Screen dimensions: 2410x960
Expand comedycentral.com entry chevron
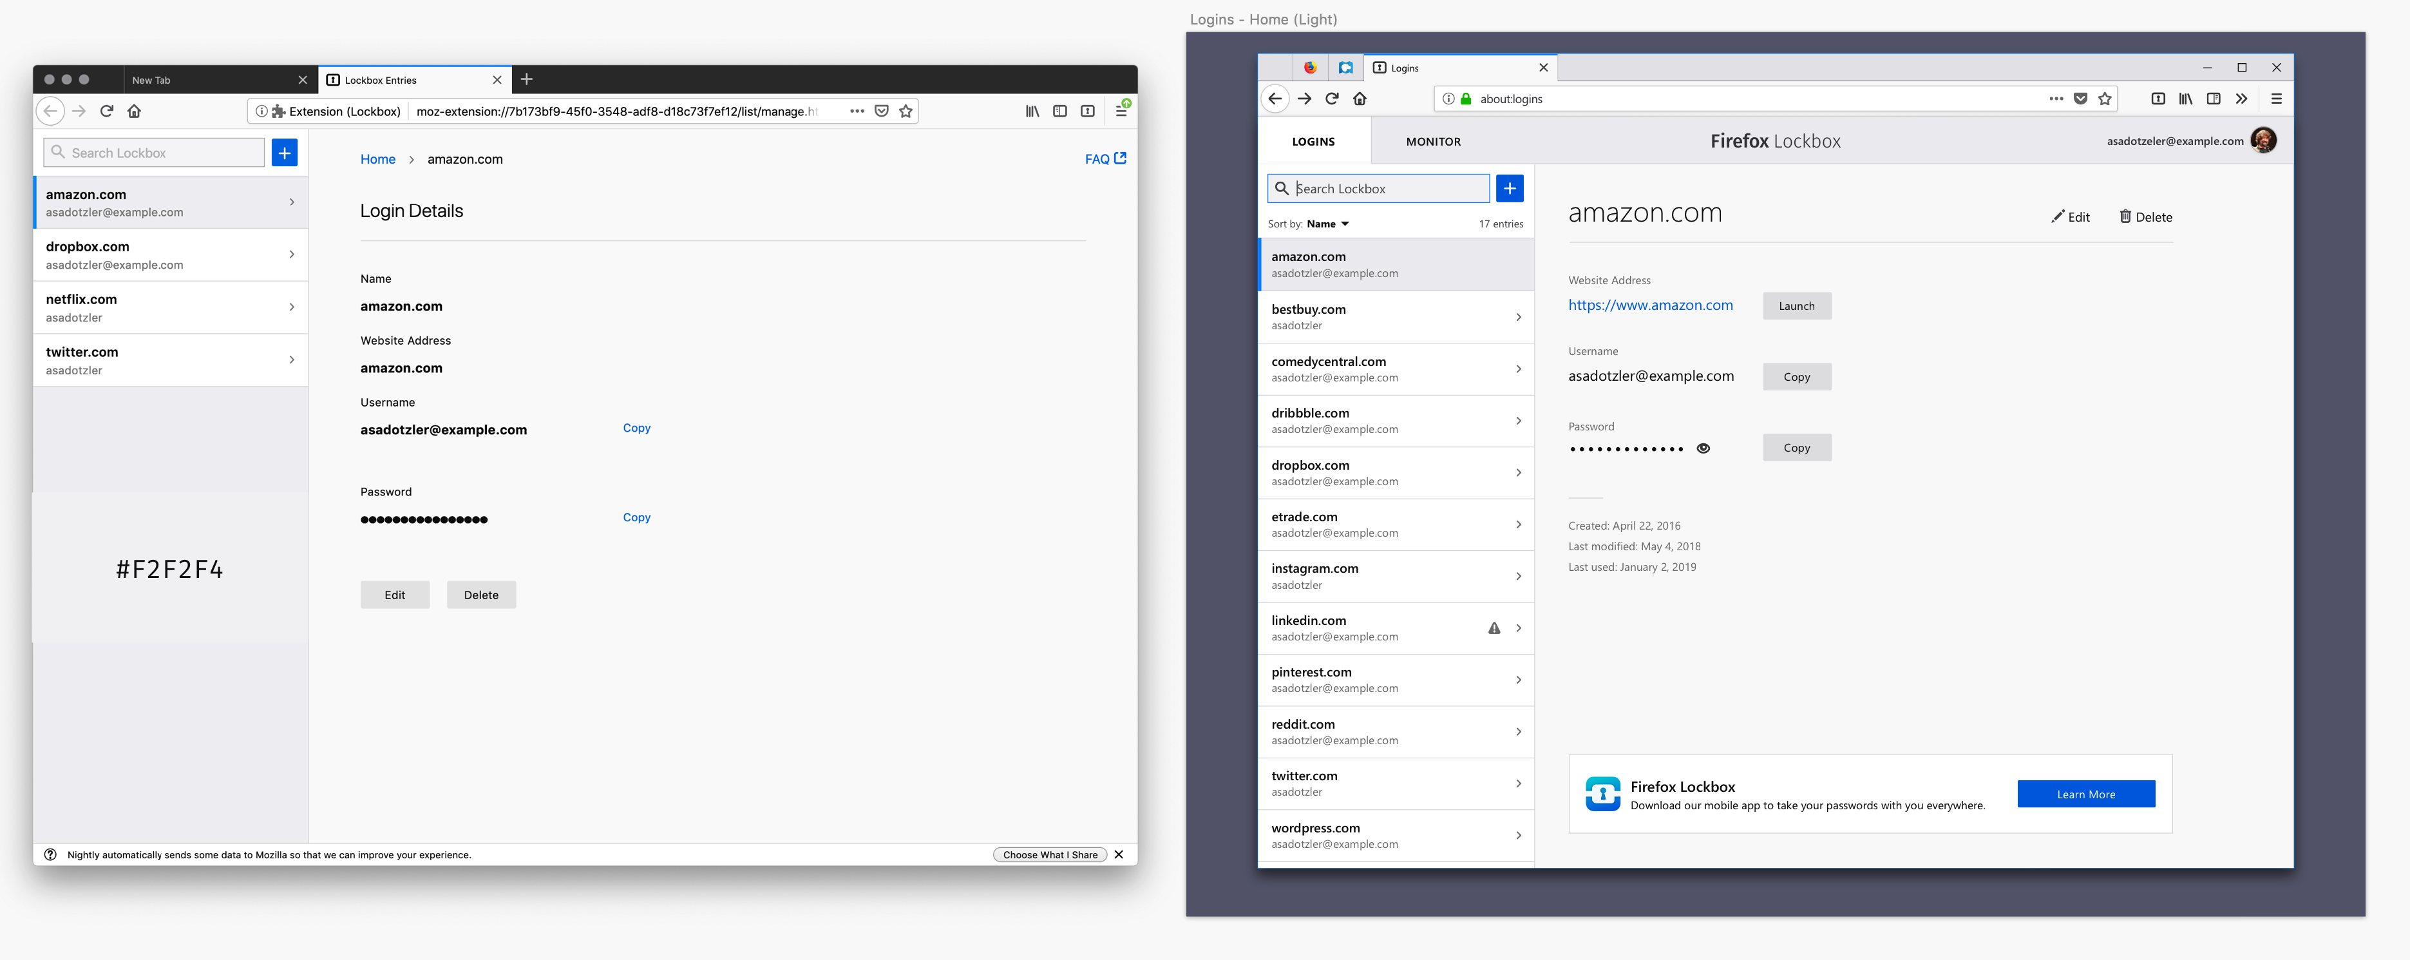(x=1517, y=369)
